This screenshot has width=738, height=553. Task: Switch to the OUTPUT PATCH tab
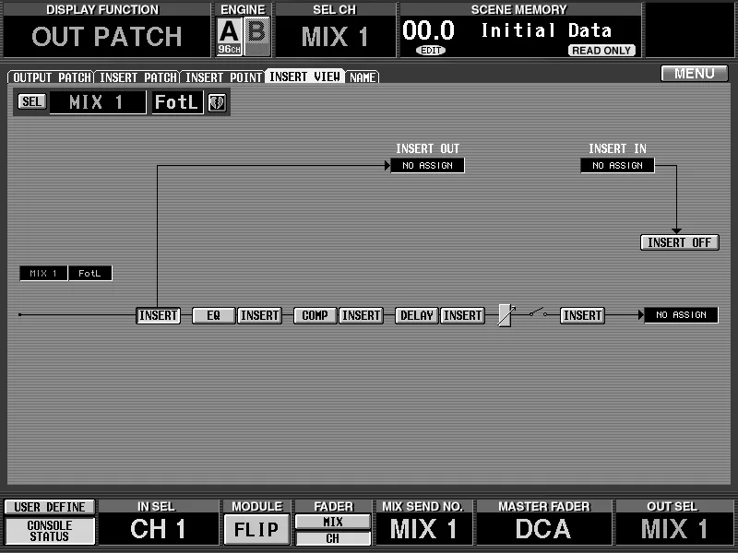click(x=52, y=77)
